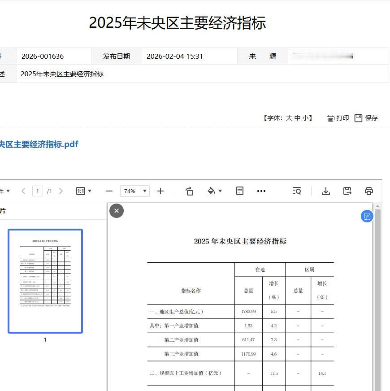Select page 1 thumbnail in the sidebar
Viewport: 390px width, 391px height.
[45, 281]
